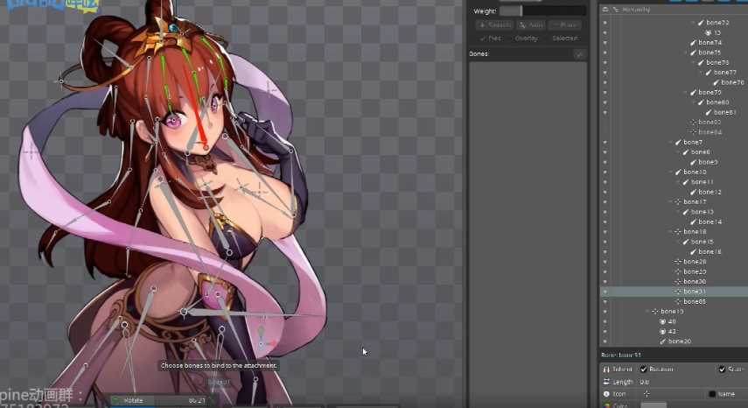
Task: Toggle visibility dot for bone31 row
Action: (605, 292)
